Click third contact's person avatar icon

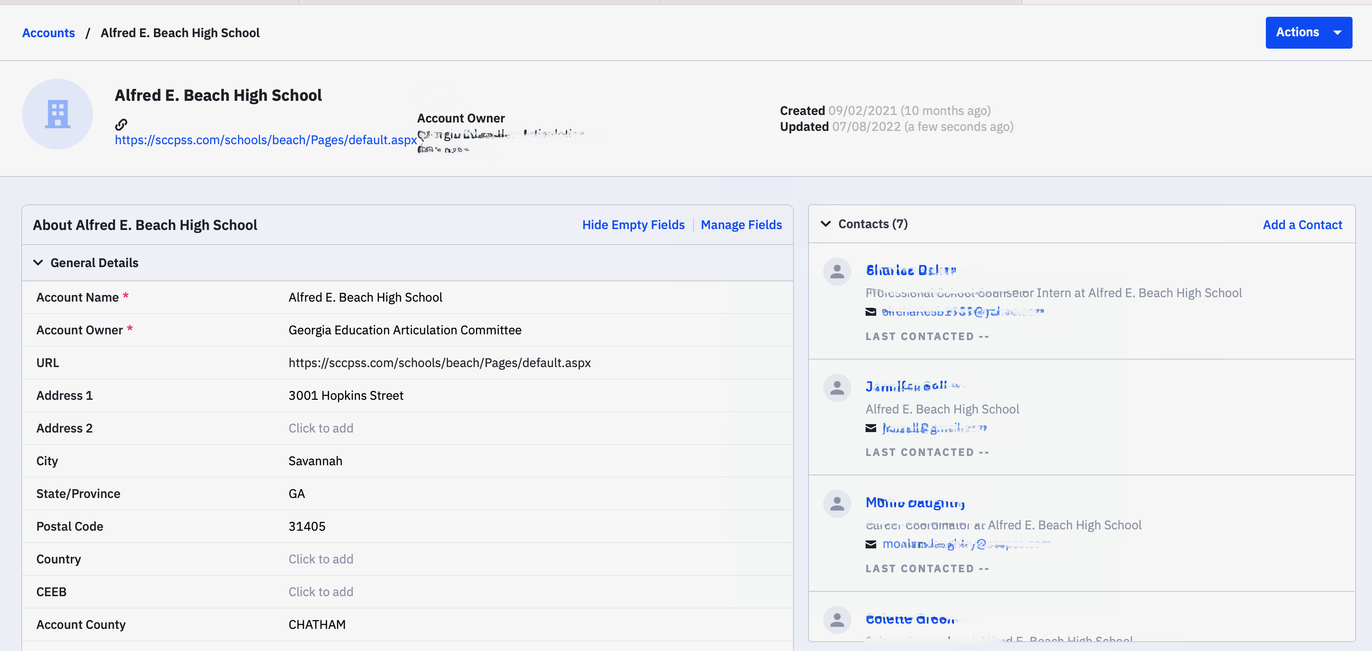pyautogui.click(x=837, y=503)
